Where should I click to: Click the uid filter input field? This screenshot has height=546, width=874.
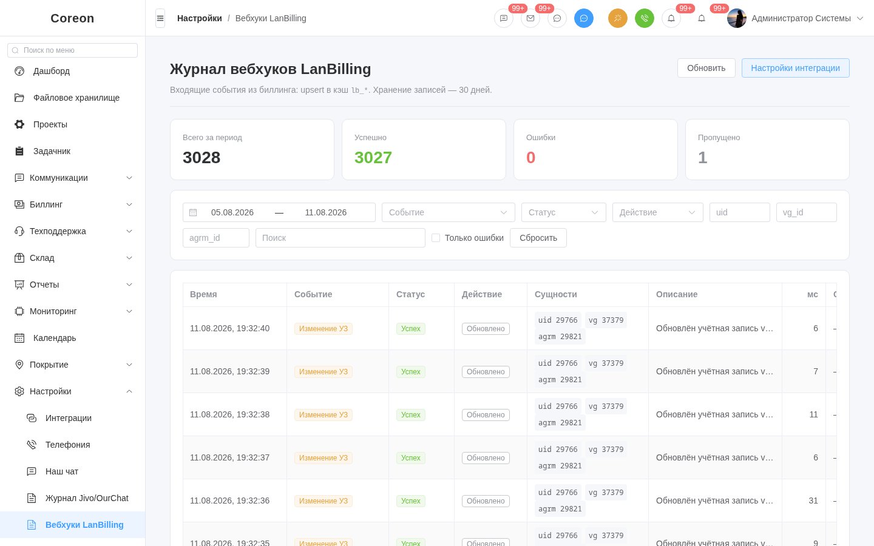pos(740,212)
